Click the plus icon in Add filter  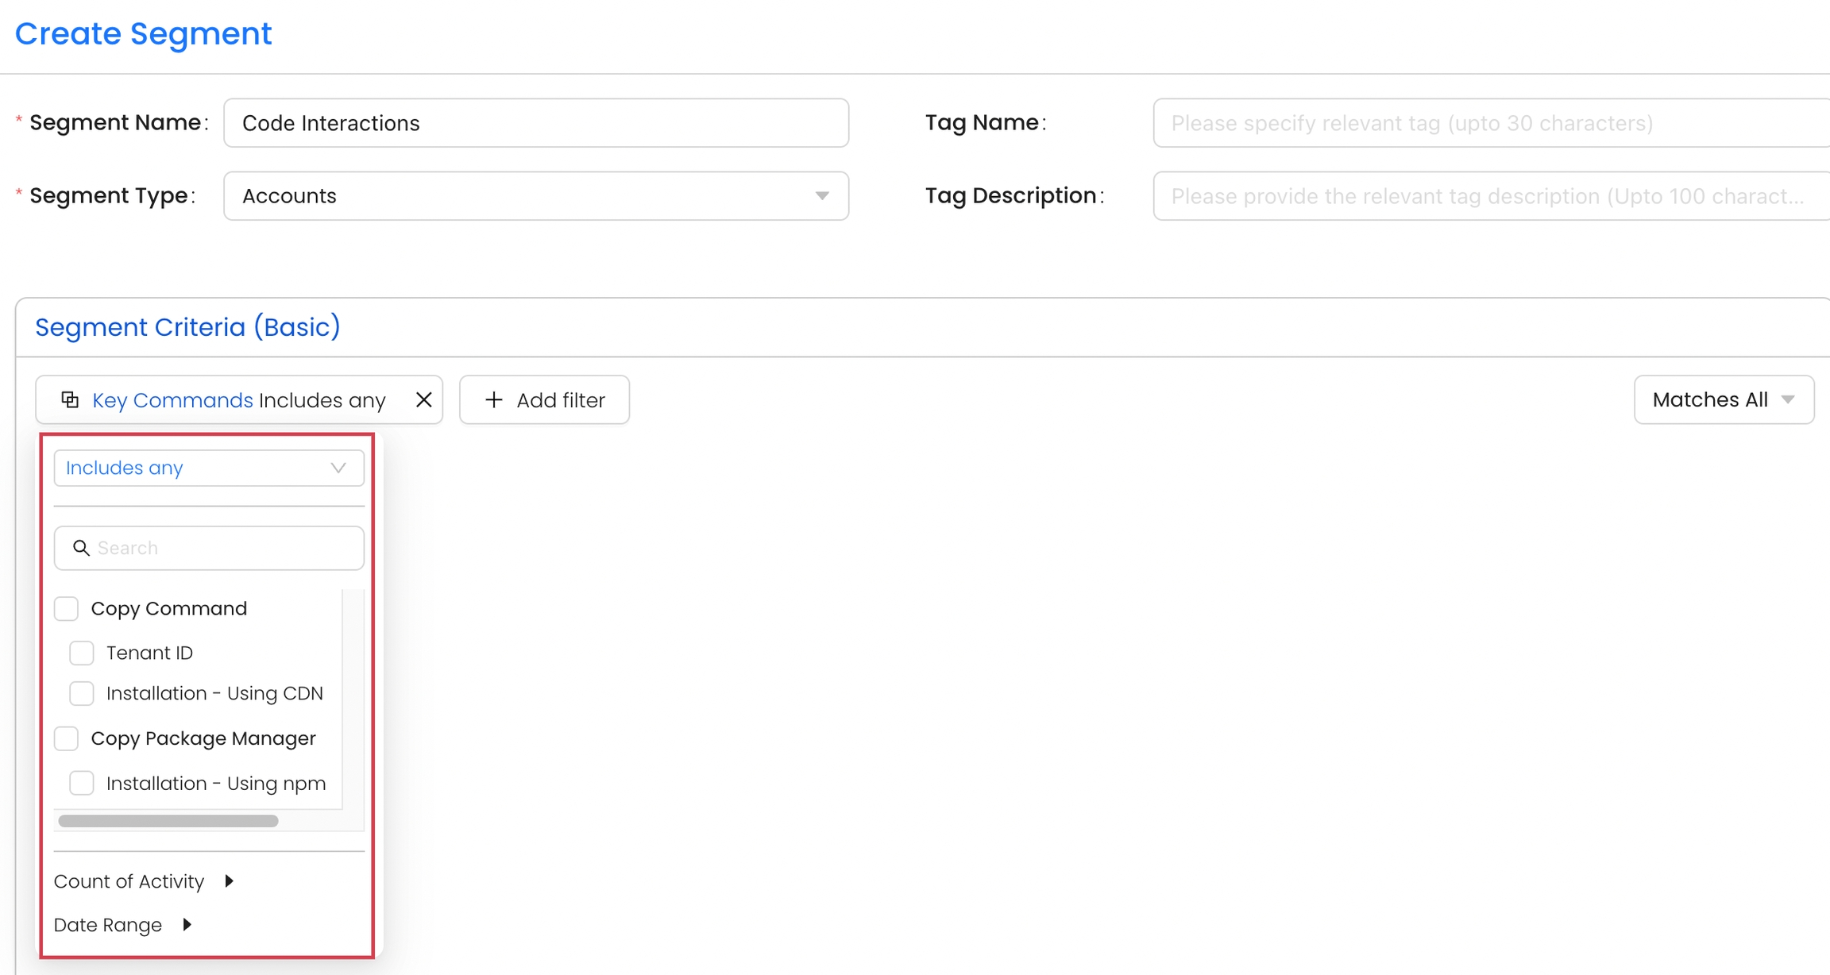click(x=494, y=399)
